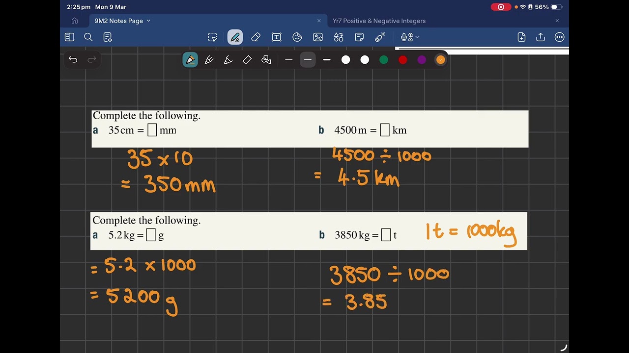This screenshot has height=353, width=629.
Task: Open the 9M2 Notes Page title dropdown
Action: coord(148,21)
